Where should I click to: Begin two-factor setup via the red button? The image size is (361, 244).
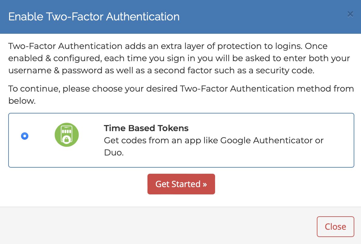[181, 184]
